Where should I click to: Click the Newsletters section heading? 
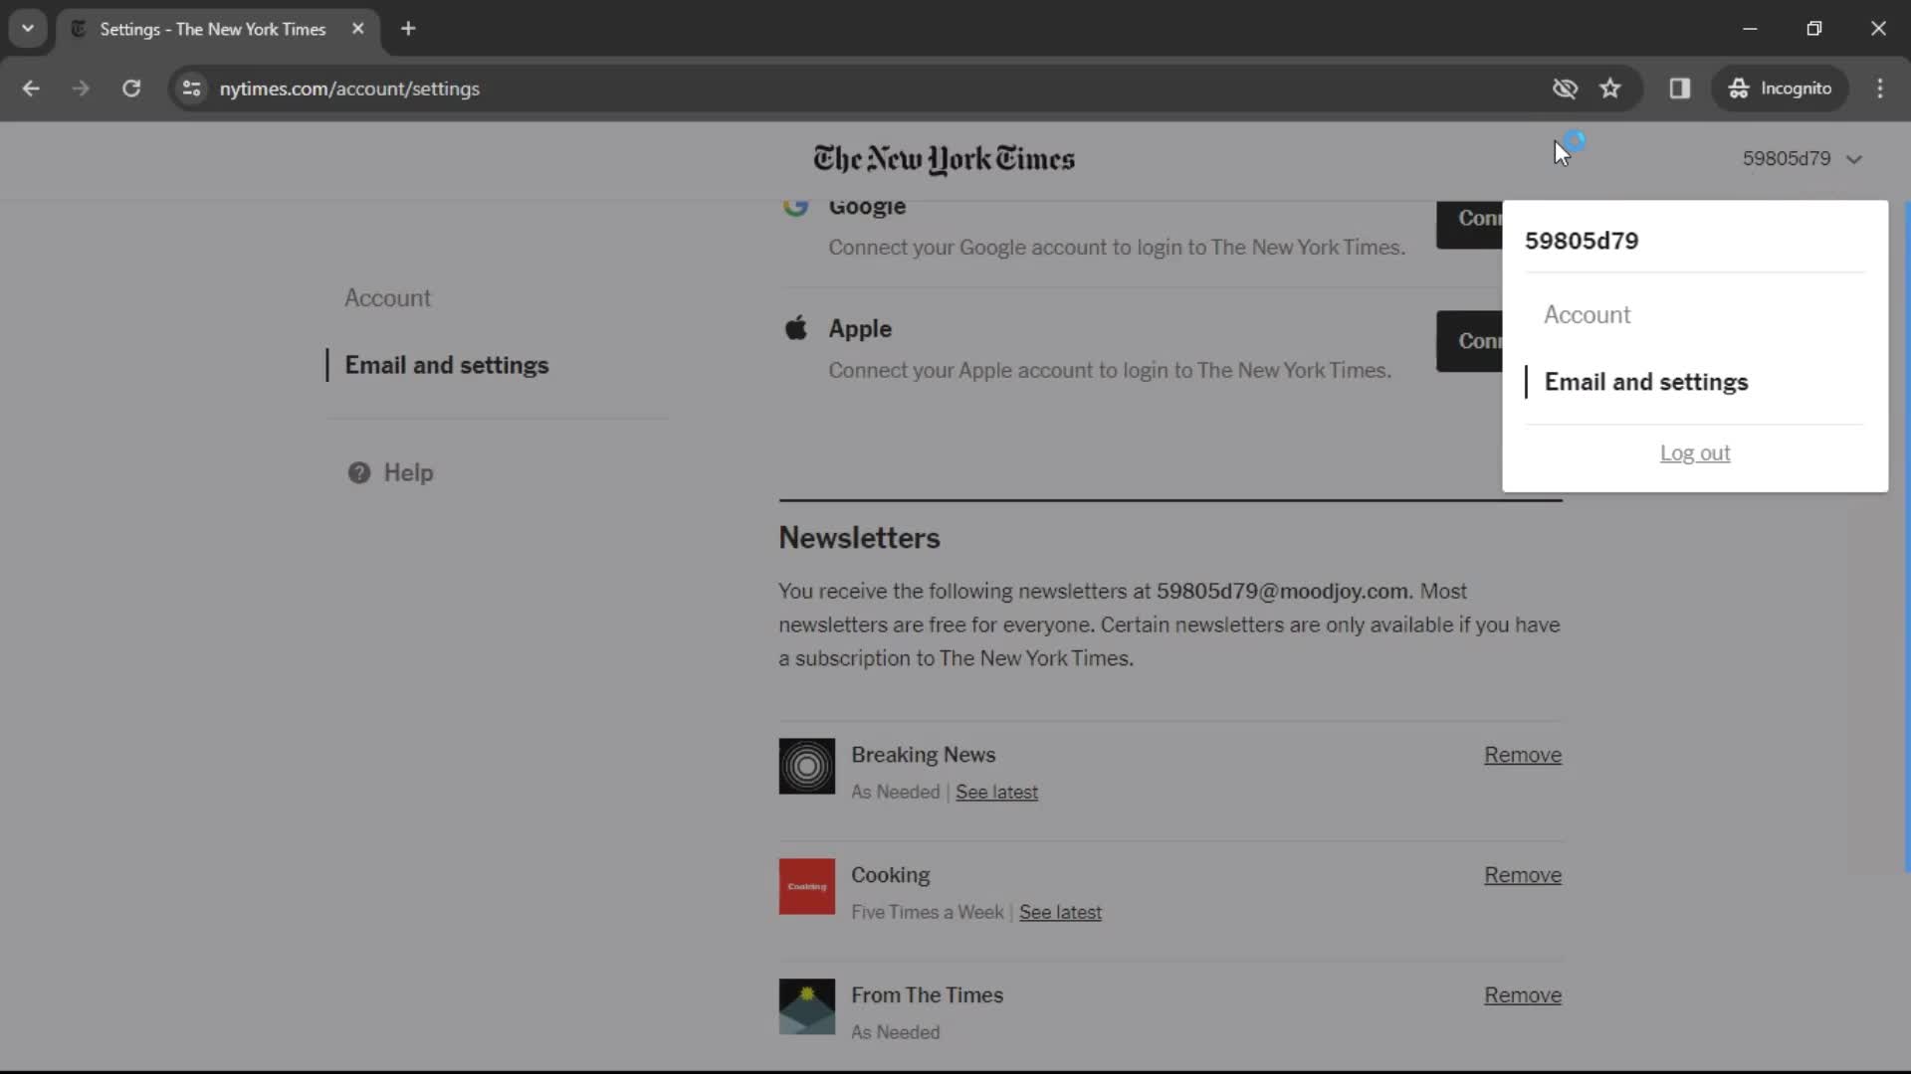coord(859,538)
